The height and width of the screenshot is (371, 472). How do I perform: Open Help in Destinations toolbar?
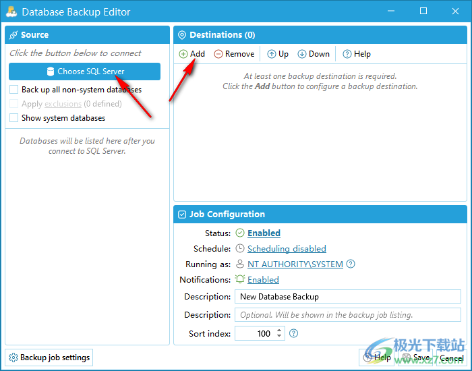[x=357, y=54]
